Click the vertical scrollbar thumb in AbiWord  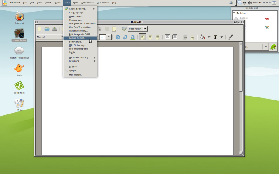coord(241,68)
